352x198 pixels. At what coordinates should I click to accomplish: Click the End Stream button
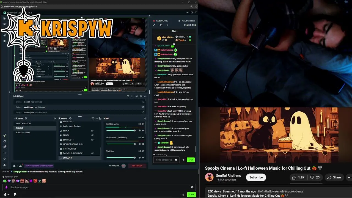tap(137, 166)
